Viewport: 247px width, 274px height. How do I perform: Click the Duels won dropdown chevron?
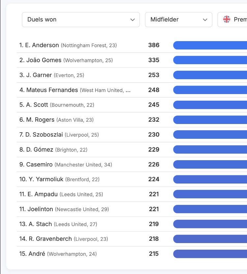tap(133, 20)
